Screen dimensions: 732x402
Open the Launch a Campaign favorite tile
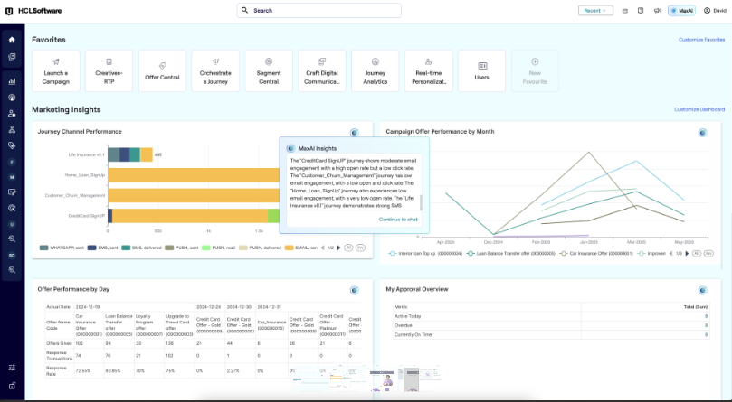[x=55, y=70]
